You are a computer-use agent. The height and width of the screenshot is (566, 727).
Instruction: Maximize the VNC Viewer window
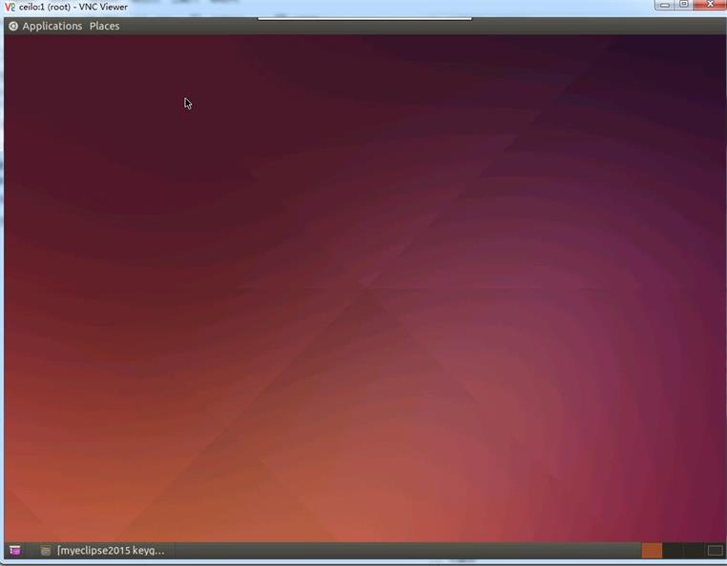(684, 5)
